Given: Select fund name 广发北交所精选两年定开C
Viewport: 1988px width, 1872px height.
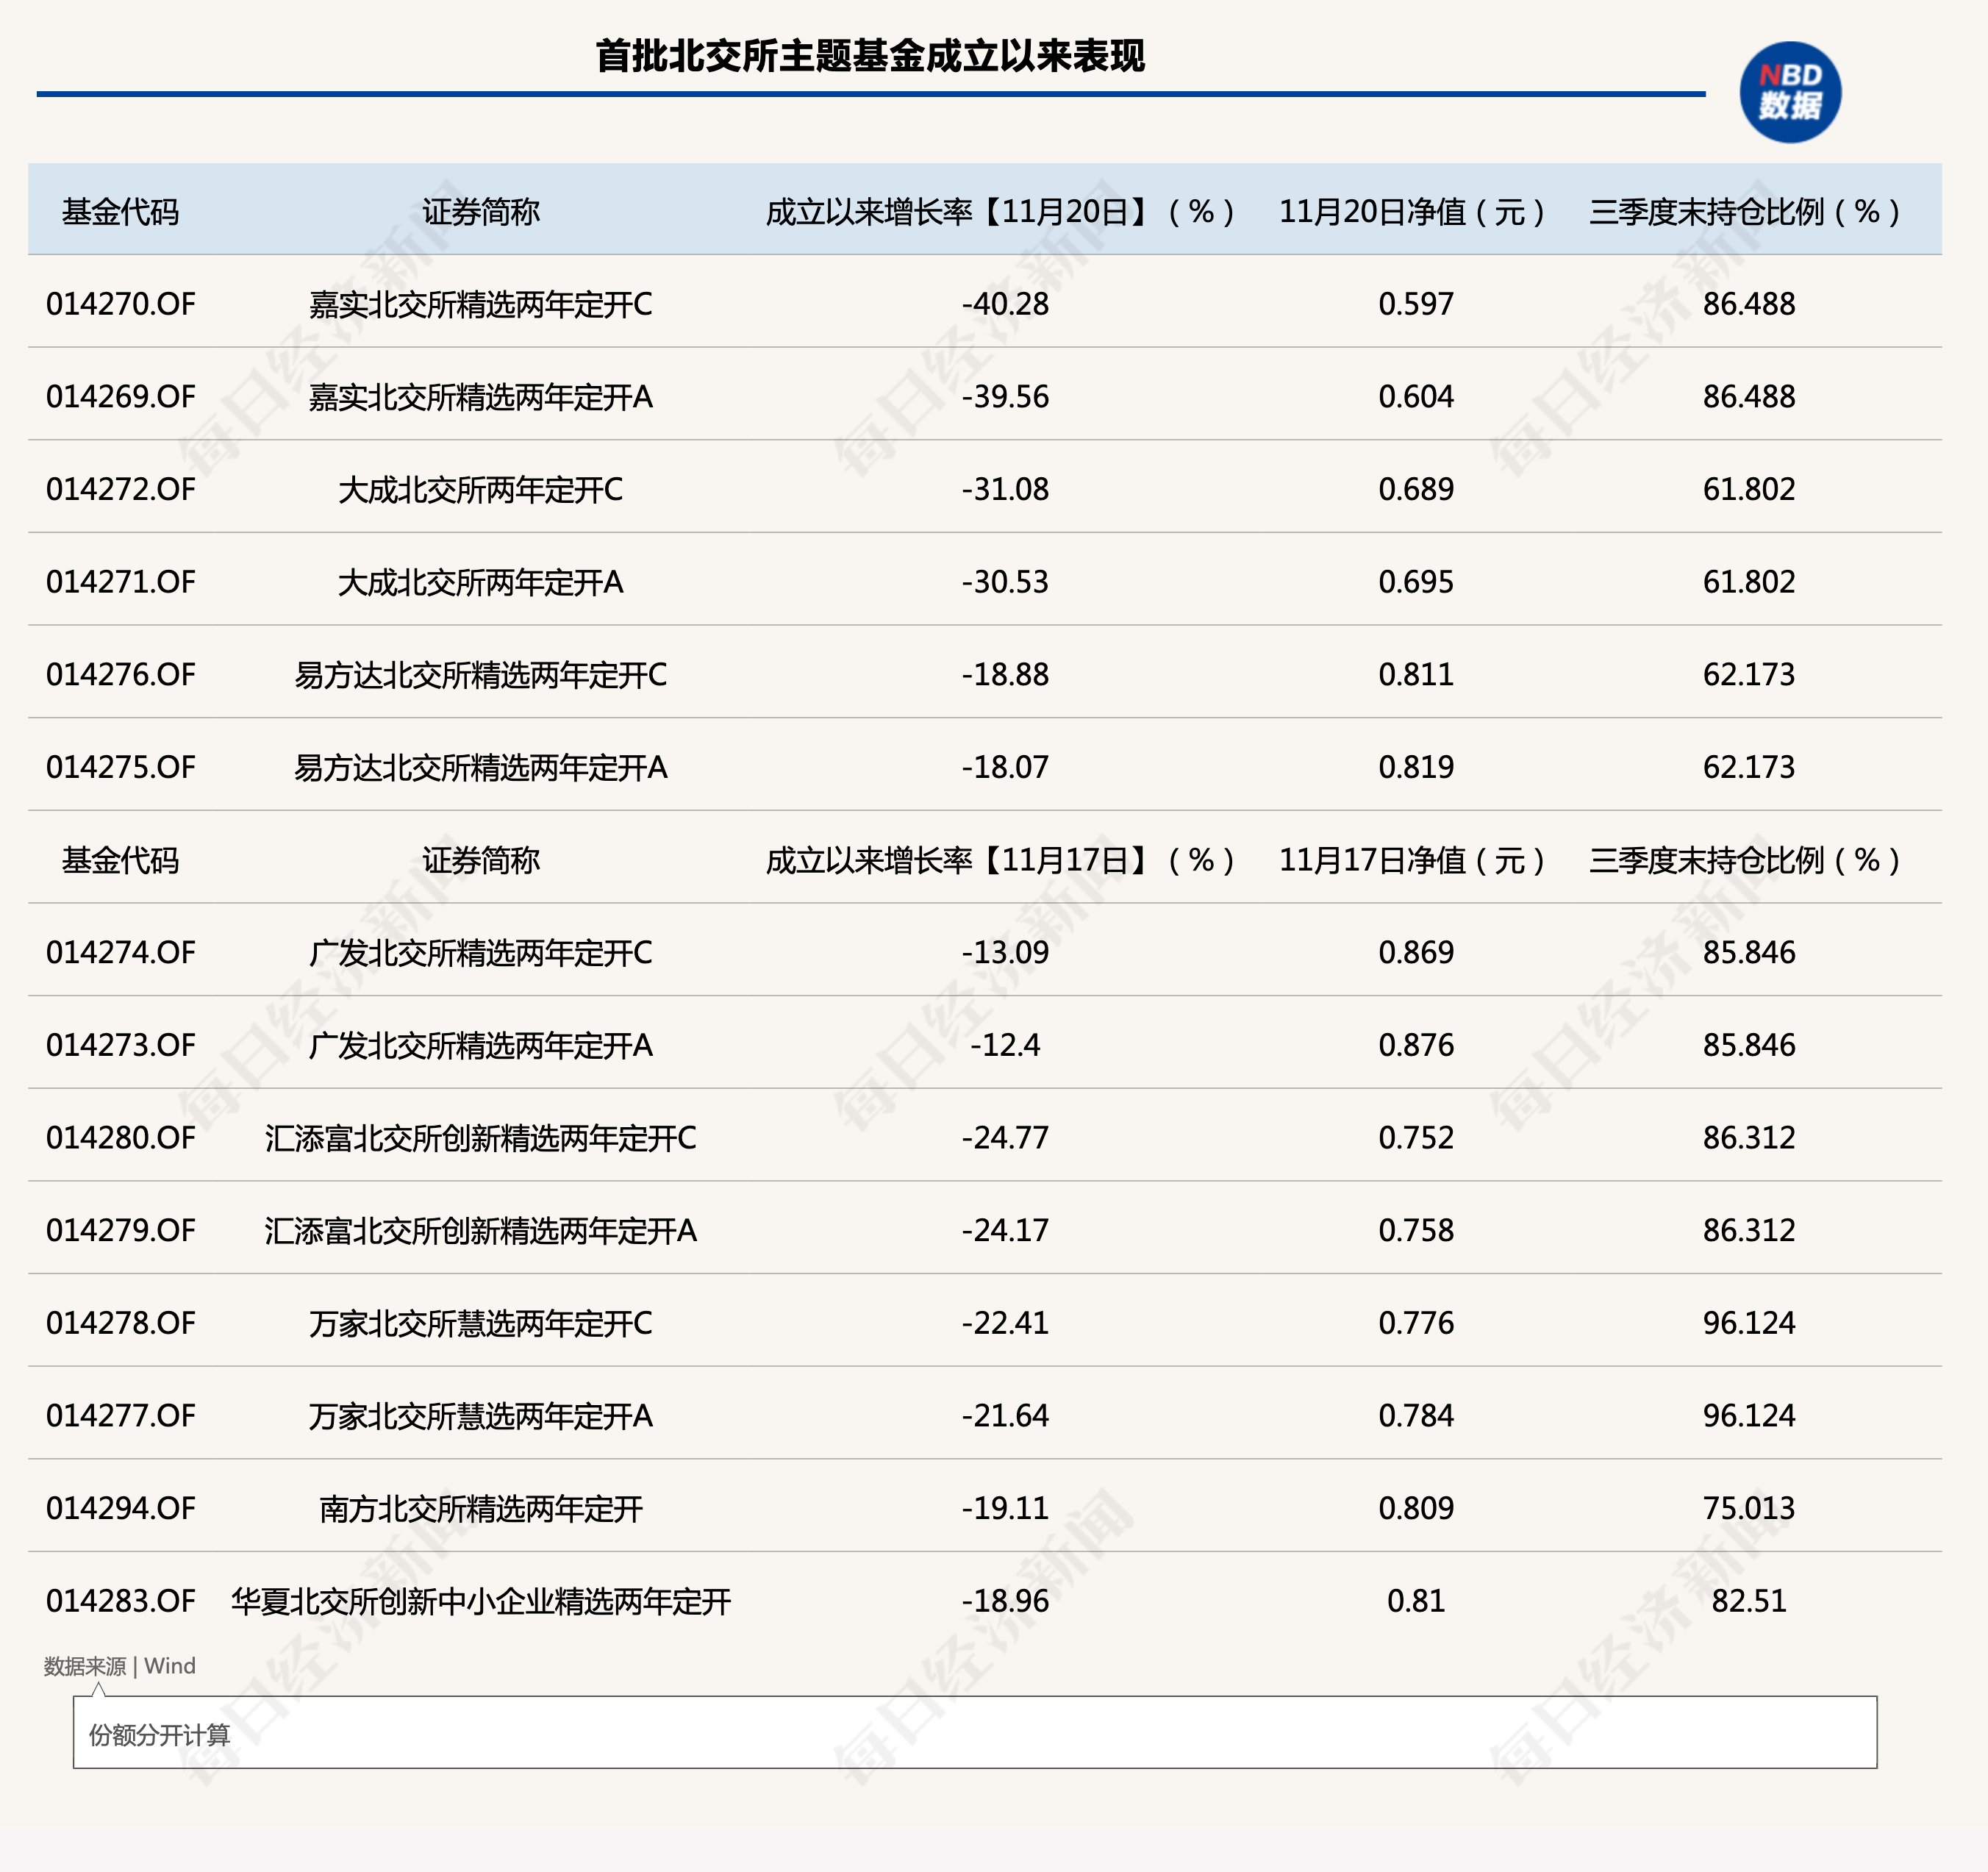Looking at the screenshot, I should click(x=480, y=953).
